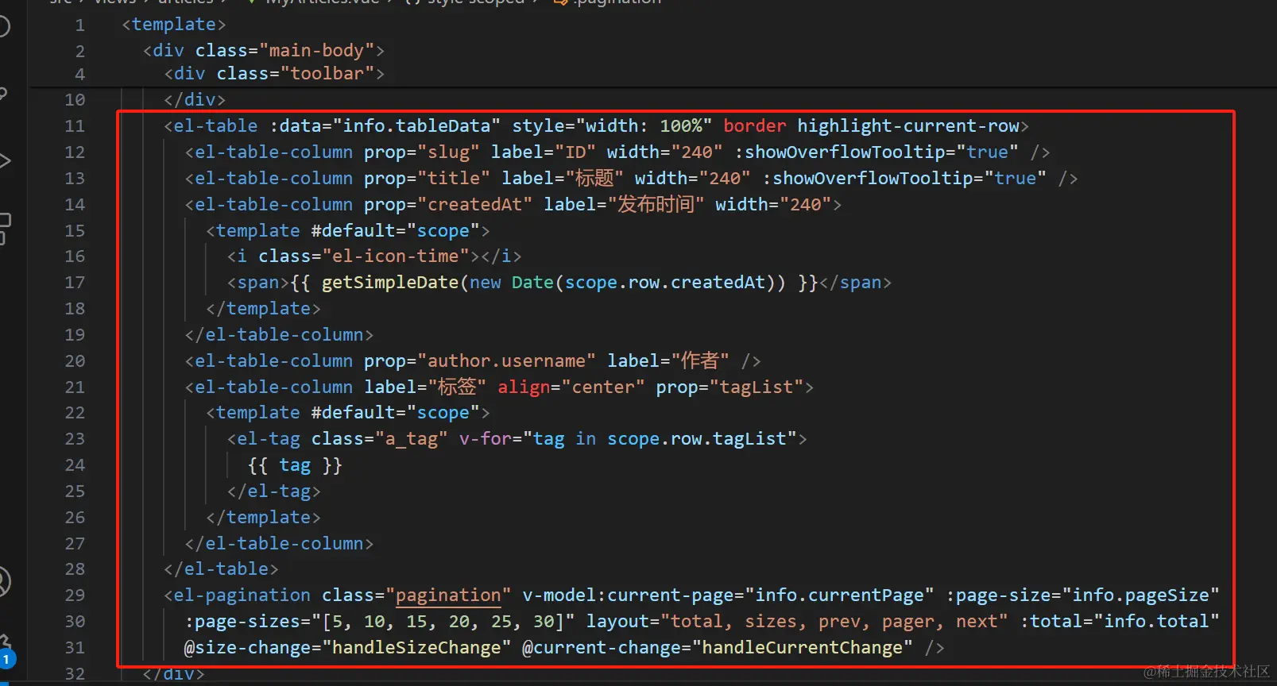Click </el-table-column> on line 19
Image resolution: width=1277 pixels, height=686 pixels.
point(279,334)
